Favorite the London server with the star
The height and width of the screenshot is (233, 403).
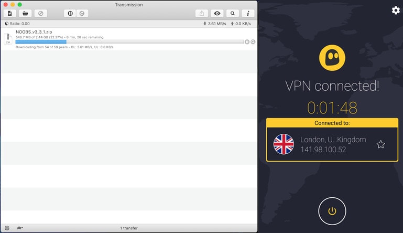coord(381,144)
